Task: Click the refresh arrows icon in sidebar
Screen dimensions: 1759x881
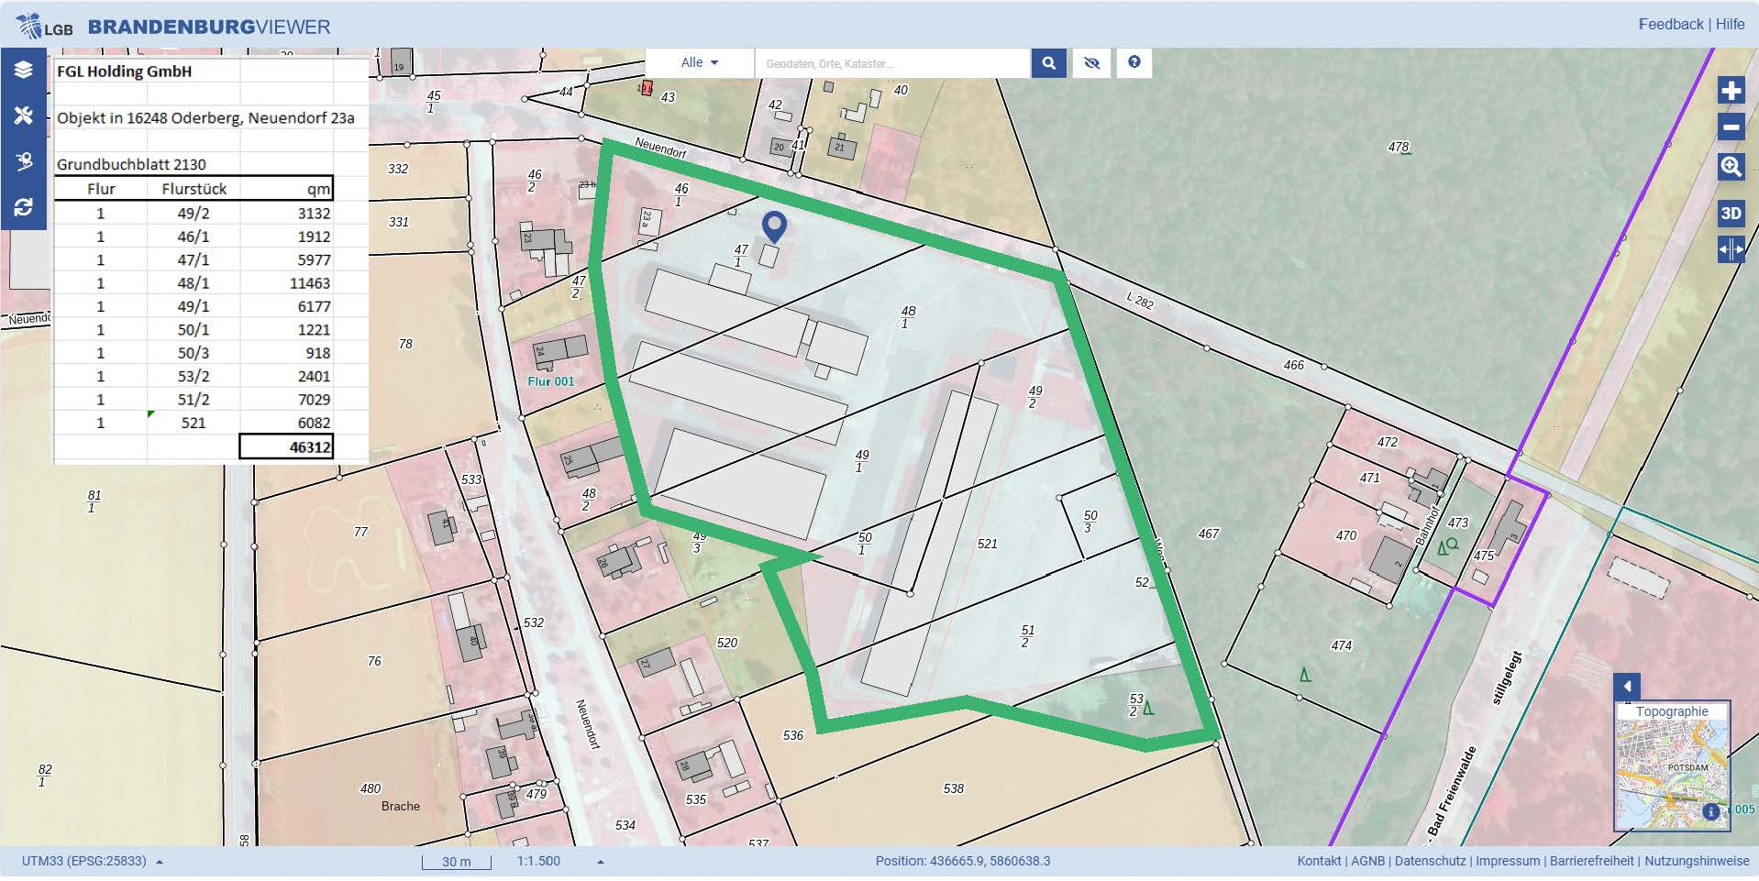Action: (x=24, y=207)
